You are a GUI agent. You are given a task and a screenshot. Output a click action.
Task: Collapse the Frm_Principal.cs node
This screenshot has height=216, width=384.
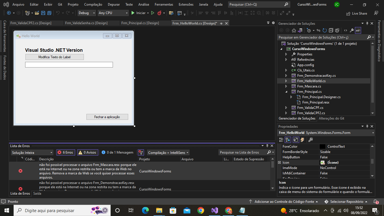pos(286,92)
